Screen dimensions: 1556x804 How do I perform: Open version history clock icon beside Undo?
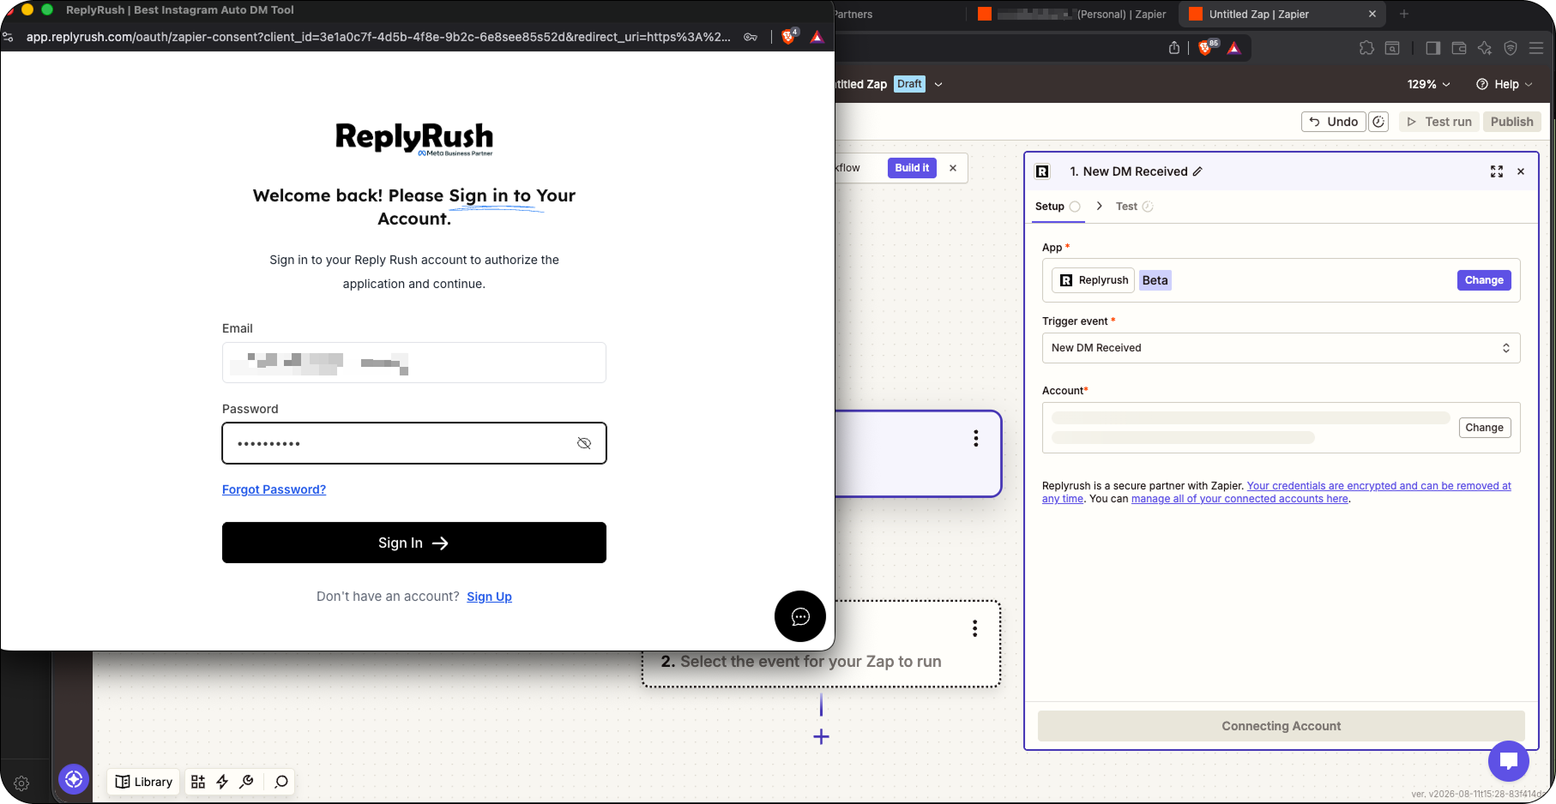pos(1378,122)
